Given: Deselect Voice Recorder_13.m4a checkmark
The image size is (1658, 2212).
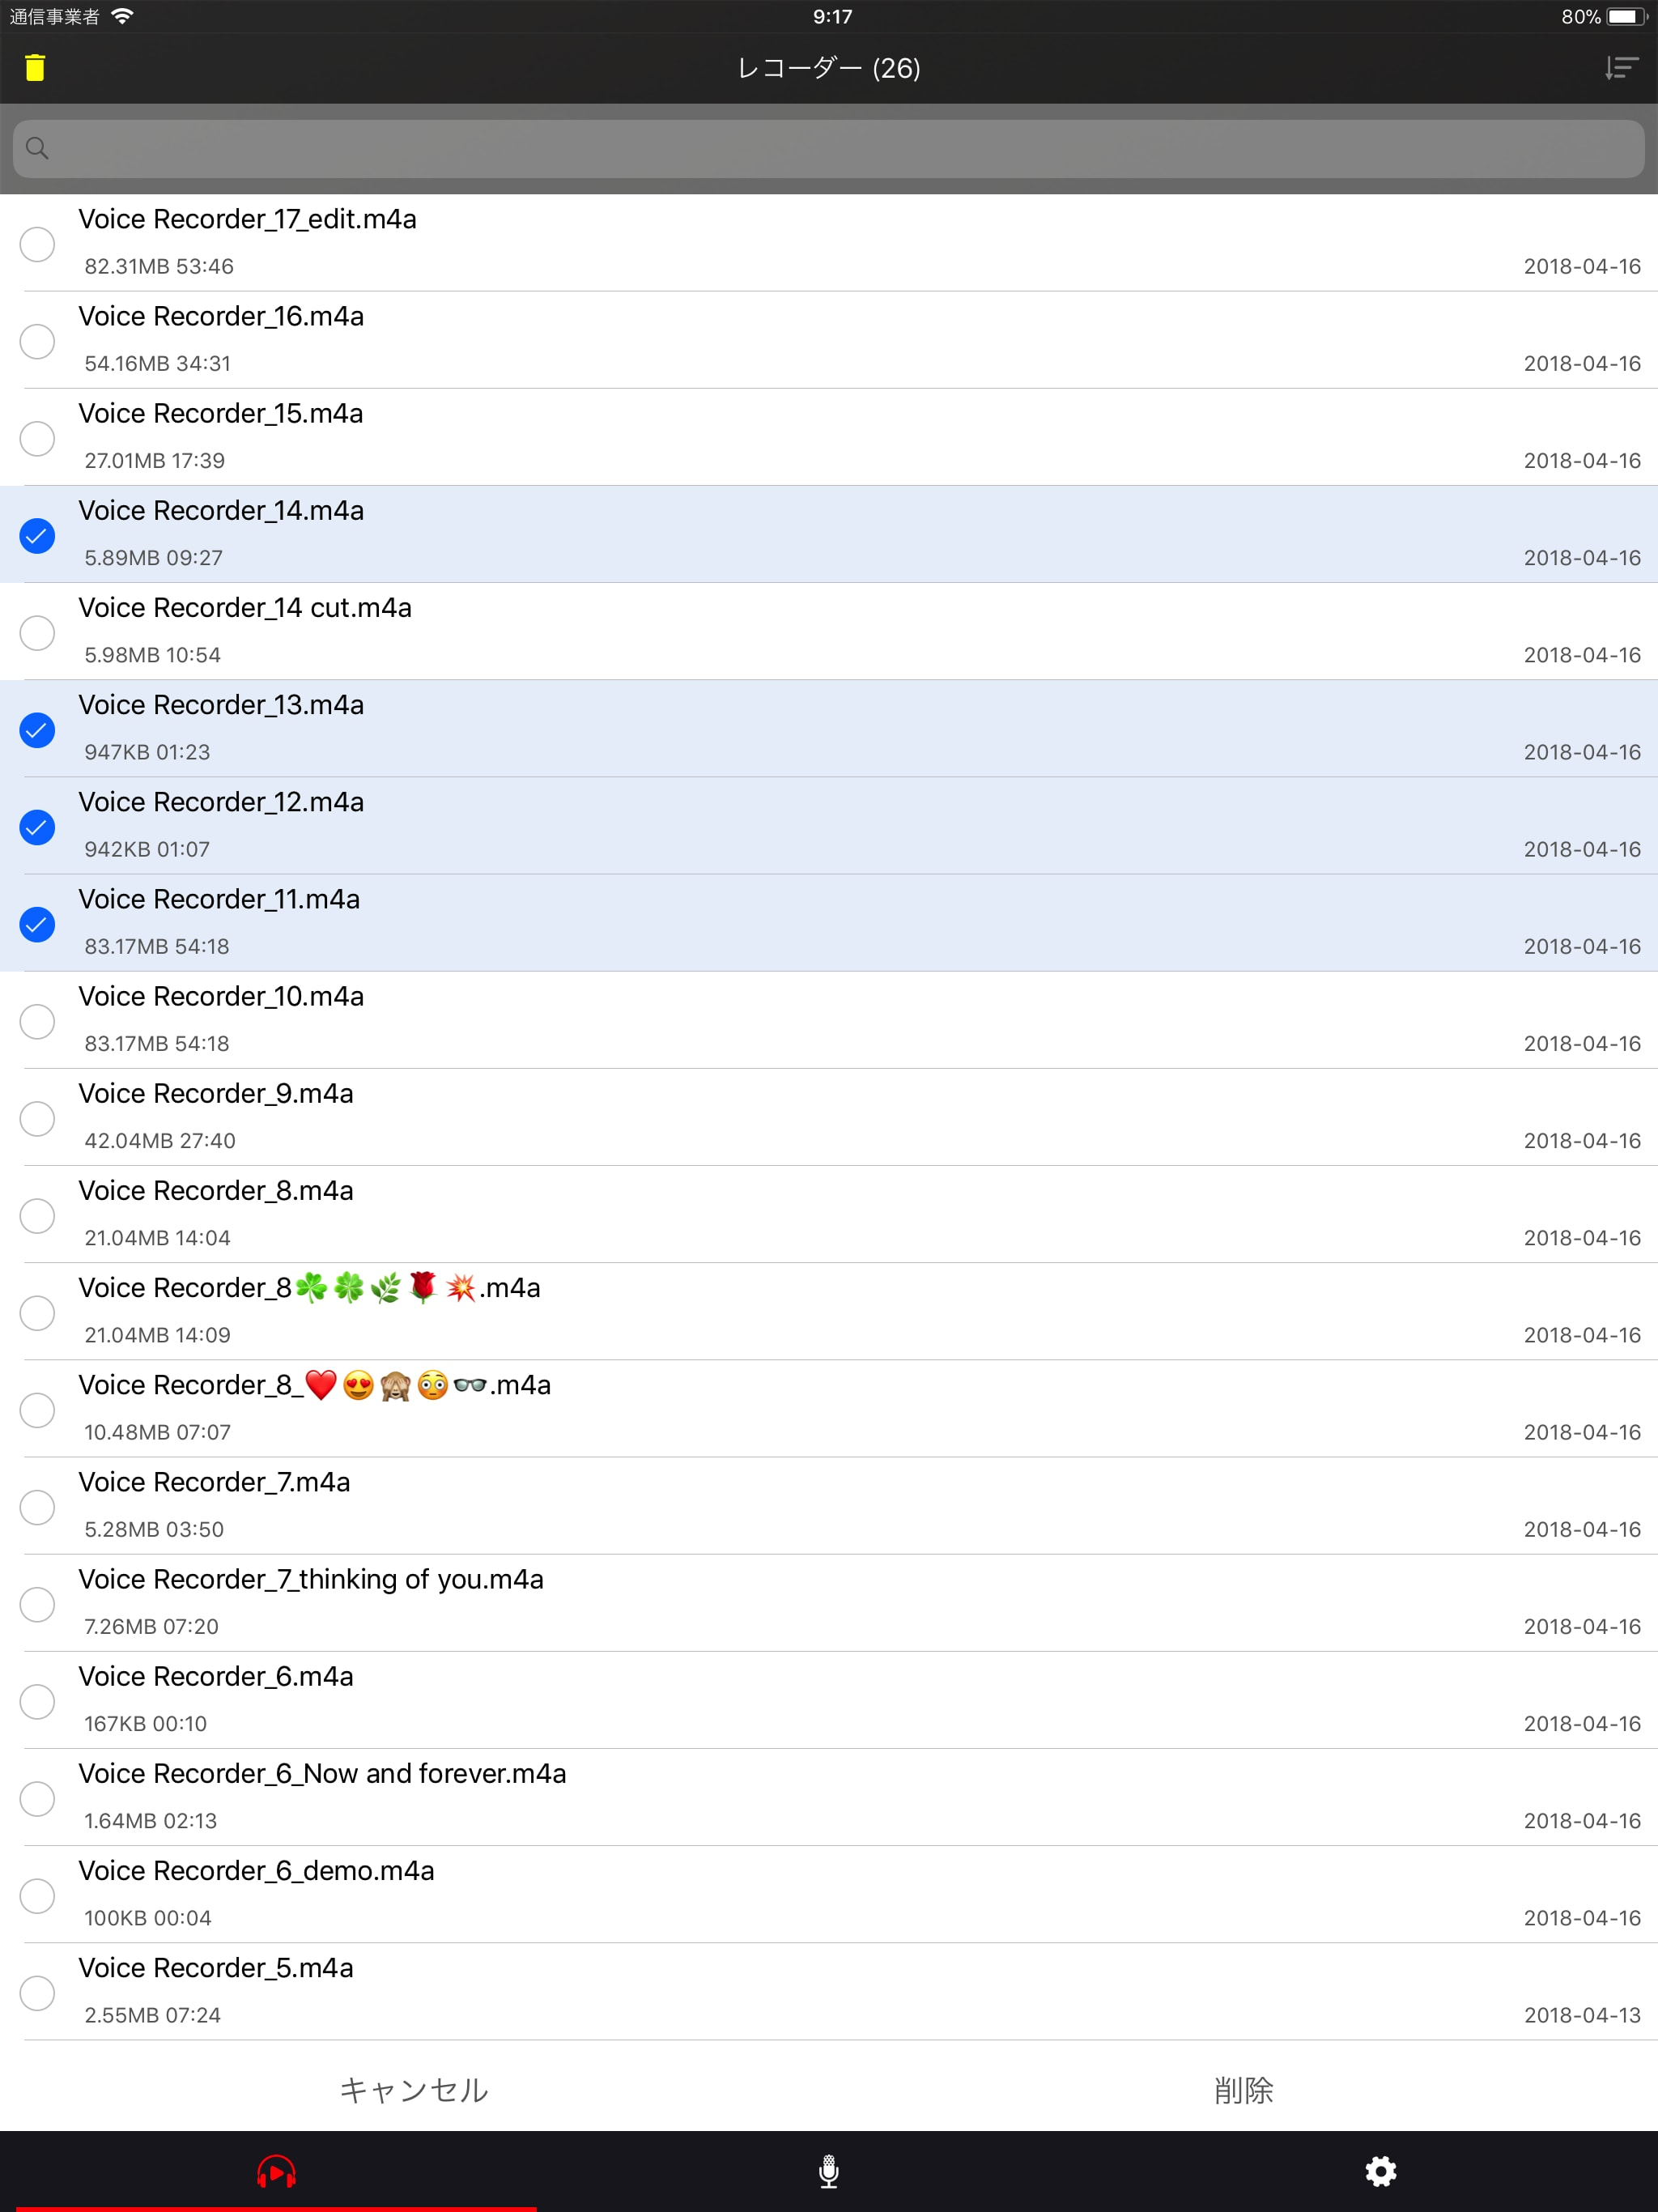Looking at the screenshot, I should pos(37,730).
